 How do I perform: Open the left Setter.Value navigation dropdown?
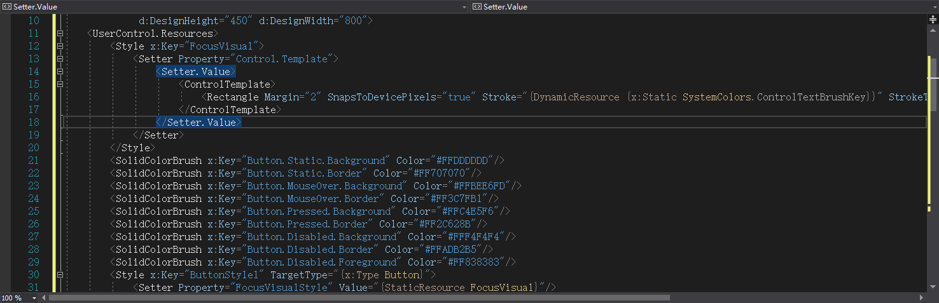coord(464,6)
